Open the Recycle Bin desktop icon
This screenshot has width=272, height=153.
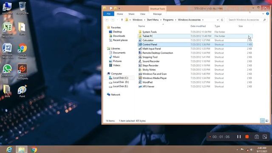[22, 8]
